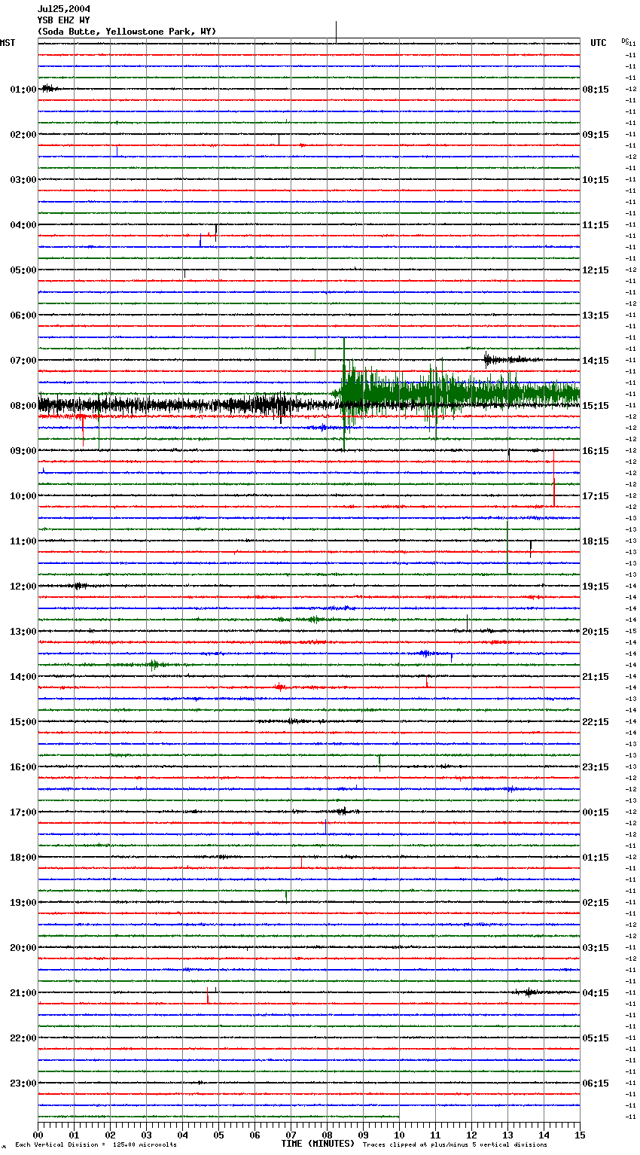Viewport: 640px width, 1155px height.
Task: Select the 07:00 MST time label
Action: coord(23,361)
